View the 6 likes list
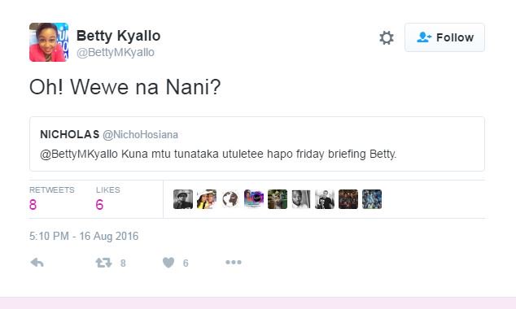Viewport: 516px width, 309px height. pyautogui.click(x=107, y=198)
